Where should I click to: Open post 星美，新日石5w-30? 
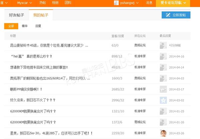(x=51, y=133)
